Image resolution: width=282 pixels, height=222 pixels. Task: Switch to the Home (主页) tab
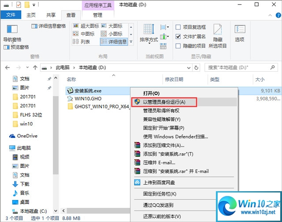31,15
